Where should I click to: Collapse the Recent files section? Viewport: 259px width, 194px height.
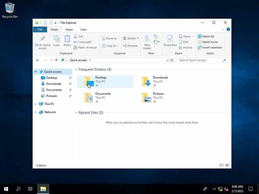(x=76, y=112)
